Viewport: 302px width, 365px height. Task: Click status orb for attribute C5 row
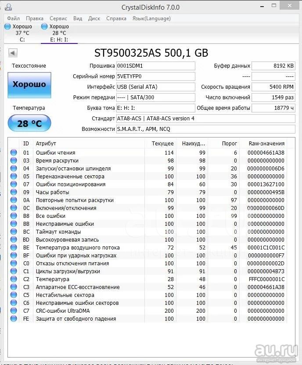14,295
